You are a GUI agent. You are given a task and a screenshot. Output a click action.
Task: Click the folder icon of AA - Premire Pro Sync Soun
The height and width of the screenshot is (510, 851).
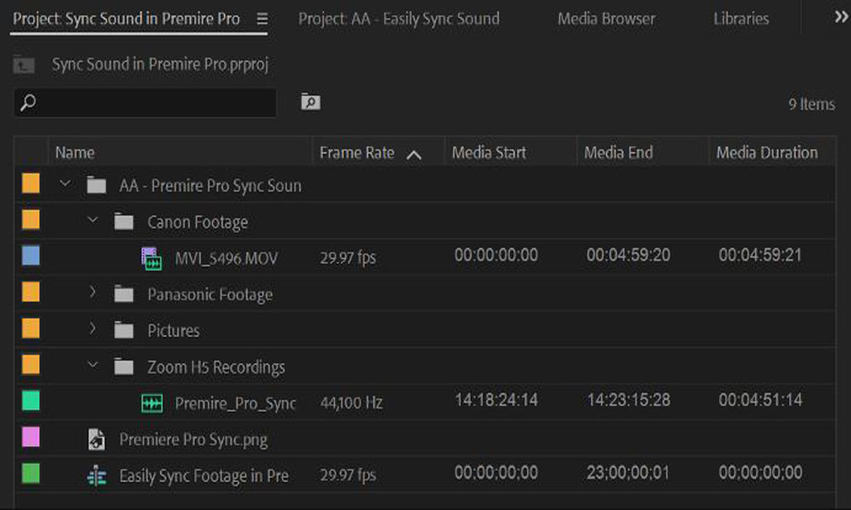tap(97, 185)
